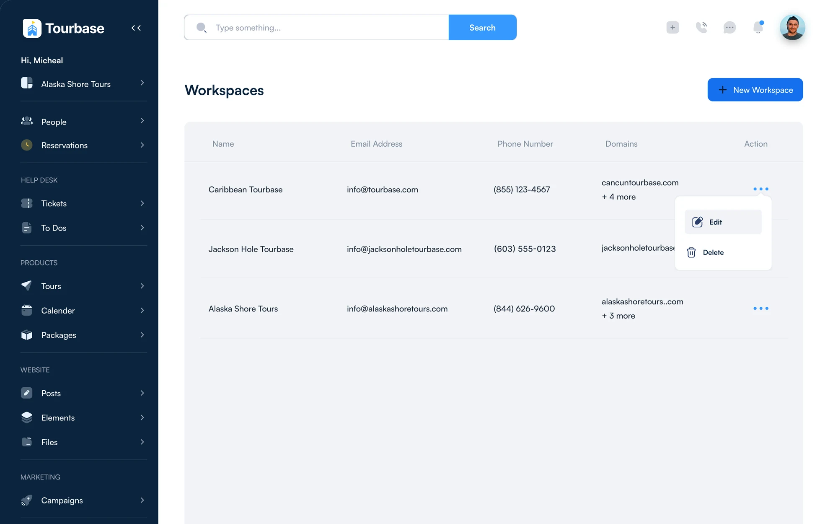Click the Packages box icon
The width and height of the screenshot is (838, 524).
[x=27, y=335]
